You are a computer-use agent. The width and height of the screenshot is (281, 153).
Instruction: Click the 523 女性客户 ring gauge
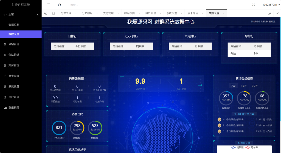pos(95,128)
